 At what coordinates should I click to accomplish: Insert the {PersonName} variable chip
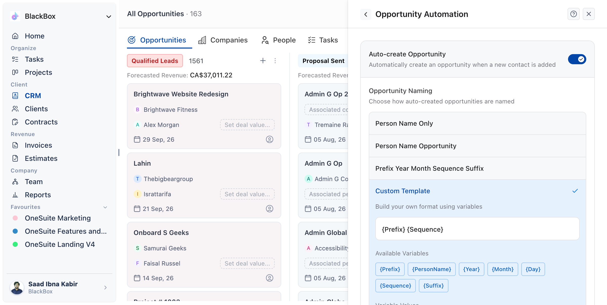431,269
